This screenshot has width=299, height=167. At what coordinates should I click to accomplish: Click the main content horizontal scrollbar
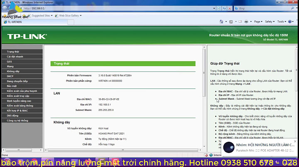(x=123, y=150)
